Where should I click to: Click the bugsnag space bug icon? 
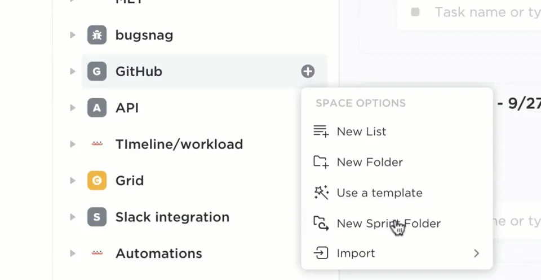pos(97,35)
